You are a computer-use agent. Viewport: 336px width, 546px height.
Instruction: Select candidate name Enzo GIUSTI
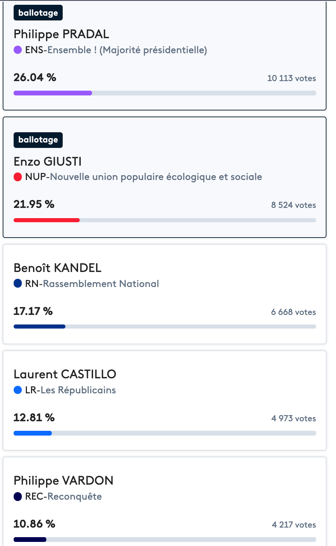(x=48, y=161)
